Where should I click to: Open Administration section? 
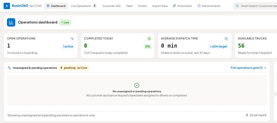tap(209, 6)
